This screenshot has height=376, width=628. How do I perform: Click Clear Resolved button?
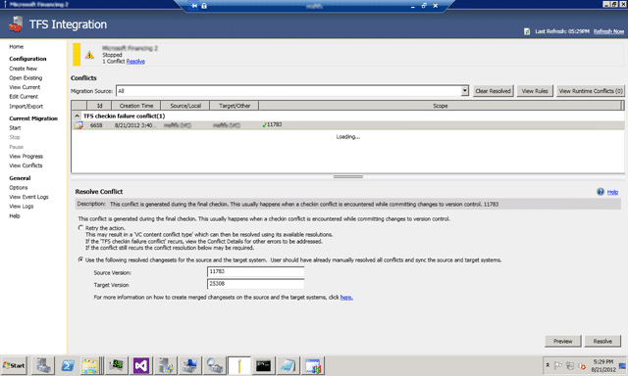point(493,91)
